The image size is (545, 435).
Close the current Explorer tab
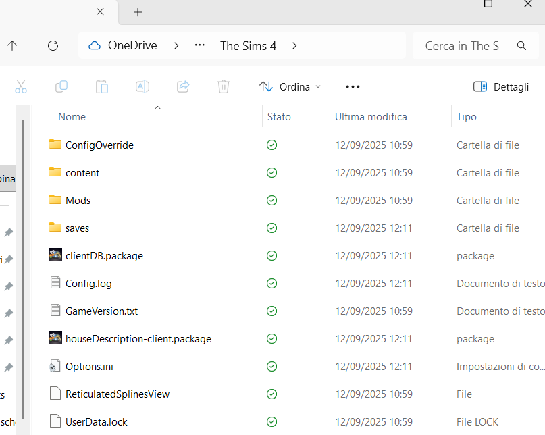100,12
